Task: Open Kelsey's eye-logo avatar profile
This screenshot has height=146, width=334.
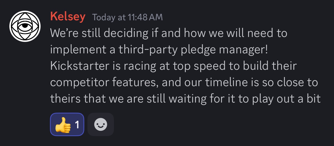Action: coord(25,26)
